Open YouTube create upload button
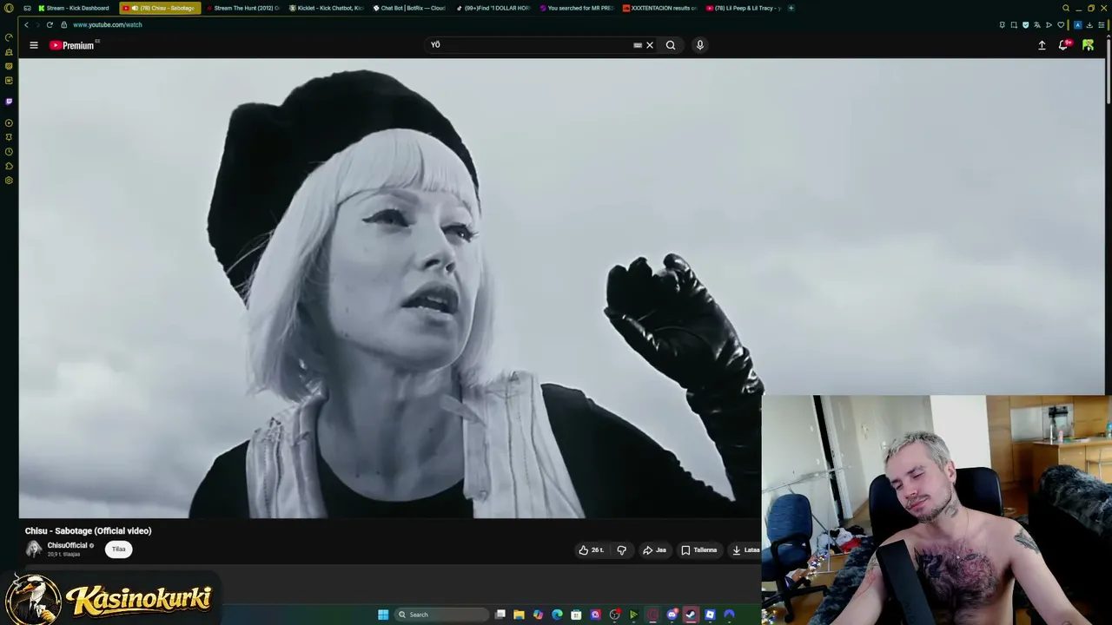 (x=1042, y=45)
